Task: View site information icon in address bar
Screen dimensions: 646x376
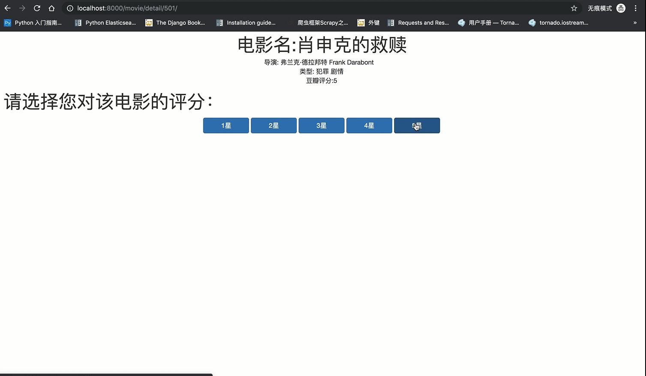Action: pos(70,8)
